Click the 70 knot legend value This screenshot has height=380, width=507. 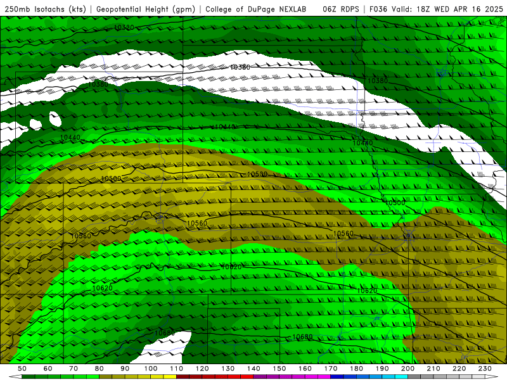pyautogui.click(x=74, y=369)
